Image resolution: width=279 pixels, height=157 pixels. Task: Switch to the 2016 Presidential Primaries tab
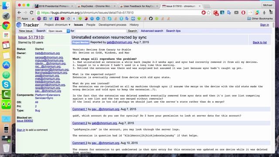tap(54, 6)
